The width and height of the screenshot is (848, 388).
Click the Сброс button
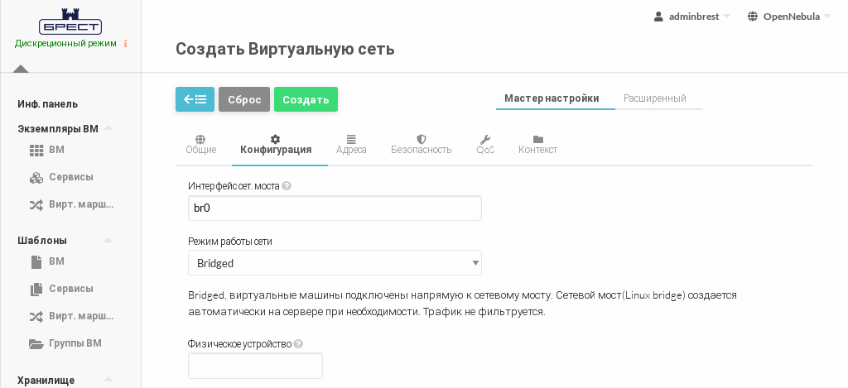(x=244, y=99)
